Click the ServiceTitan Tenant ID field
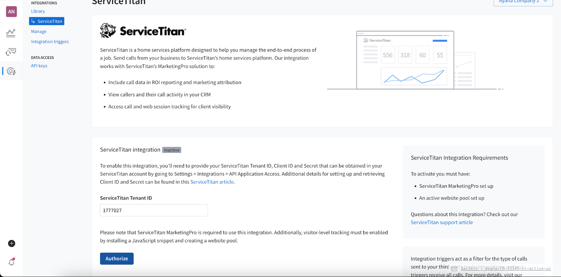Viewport: 561px width, 277px height. 154,210
